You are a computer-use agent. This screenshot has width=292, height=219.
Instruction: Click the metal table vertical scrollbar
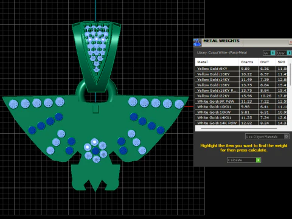(291, 75)
